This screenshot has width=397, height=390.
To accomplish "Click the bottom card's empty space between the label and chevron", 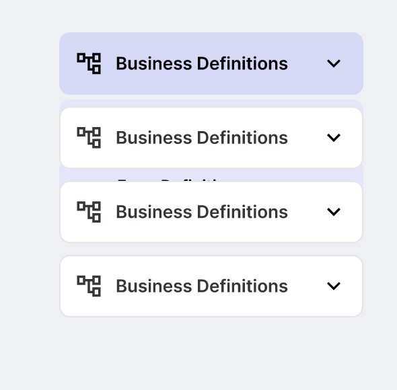I will (x=307, y=286).
